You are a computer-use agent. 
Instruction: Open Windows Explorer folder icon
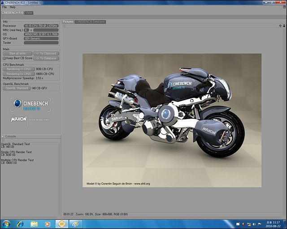point(34,224)
